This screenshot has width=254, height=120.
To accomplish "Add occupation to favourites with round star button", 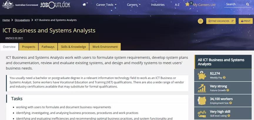I will pyautogui.click(x=200, y=21).
